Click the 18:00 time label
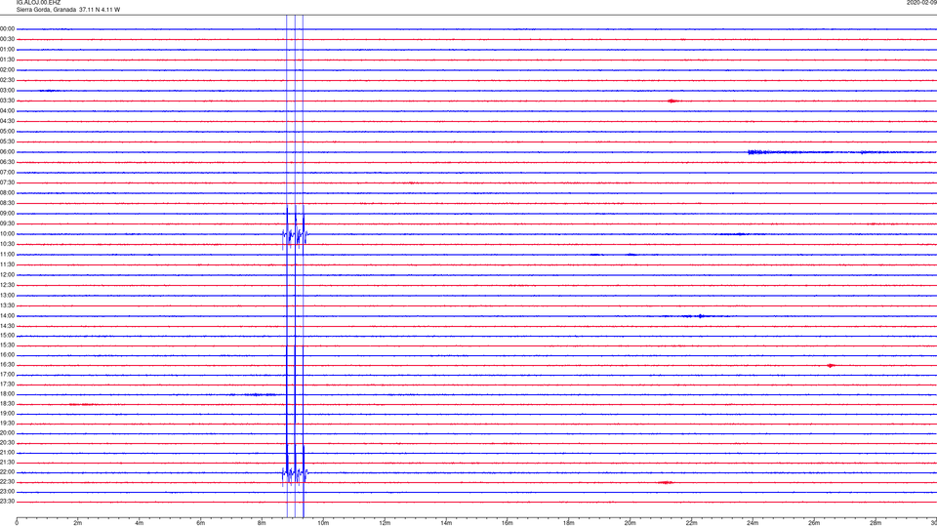The width and height of the screenshot is (937, 527). (x=7, y=393)
